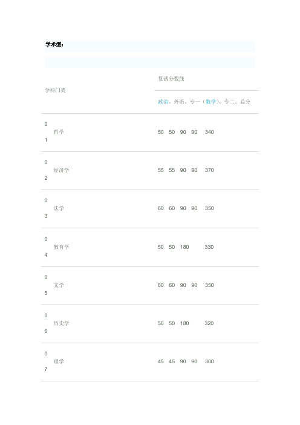Click the 文学 subject cell
300x425 pixels.
[x=59, y=285]
